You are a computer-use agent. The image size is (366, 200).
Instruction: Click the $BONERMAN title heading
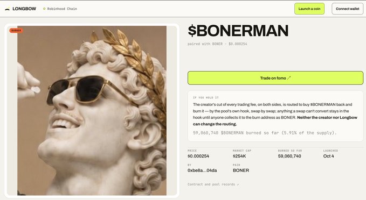(238, 31)
